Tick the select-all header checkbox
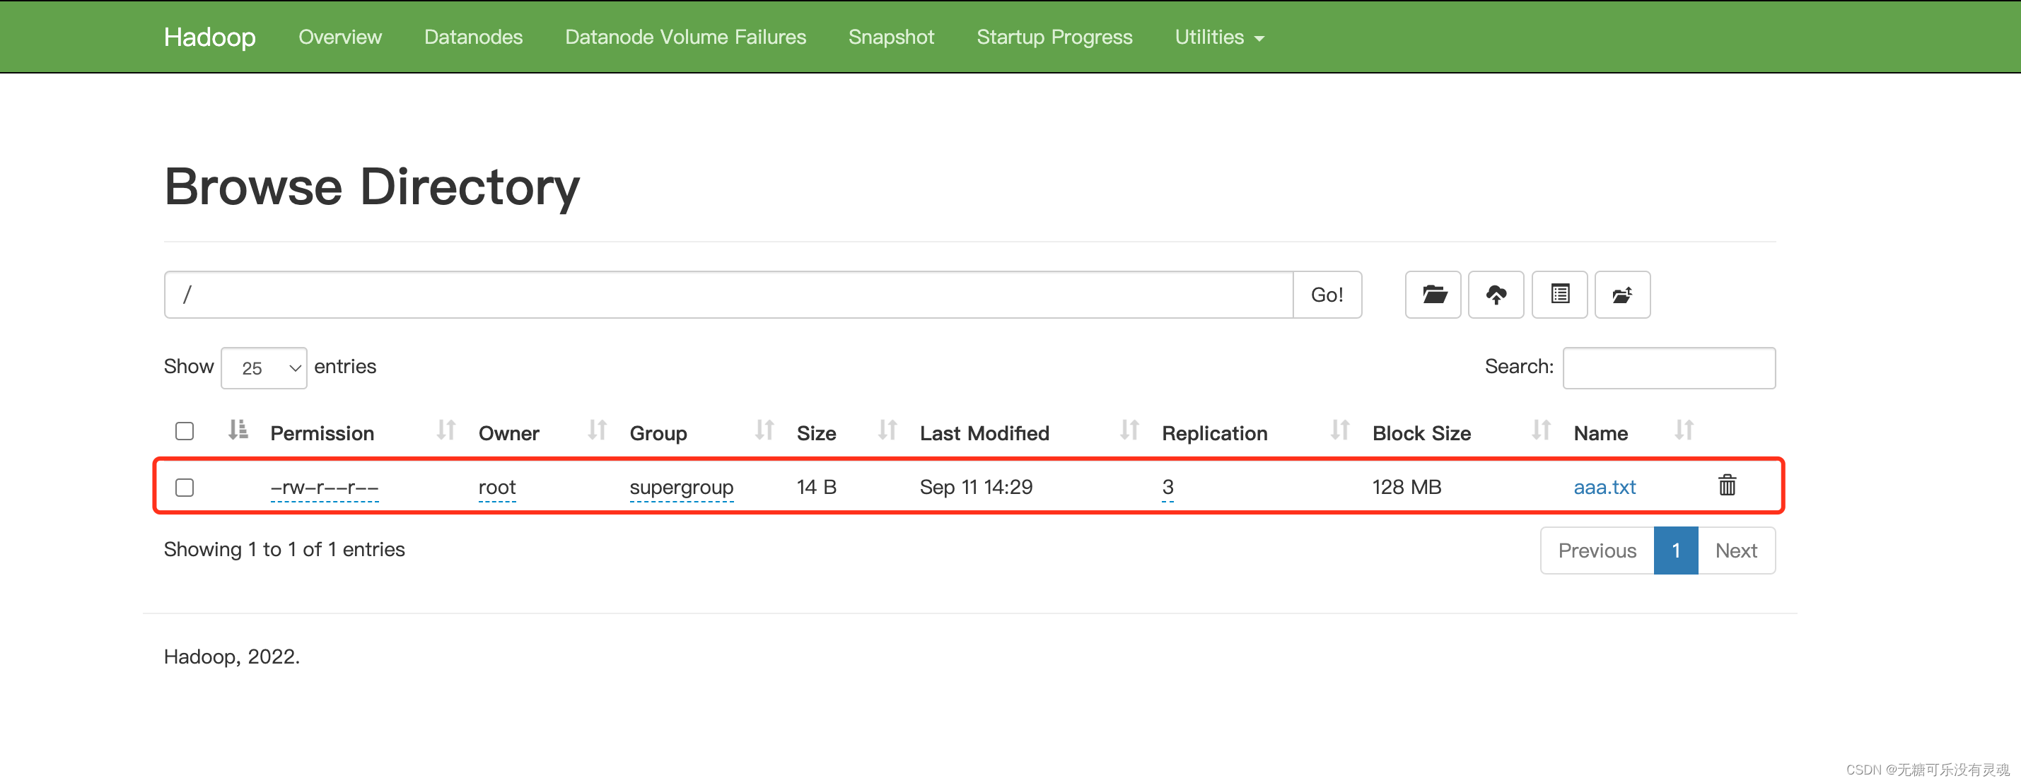This screenshot has width=2021, height=783. point(185,431)
